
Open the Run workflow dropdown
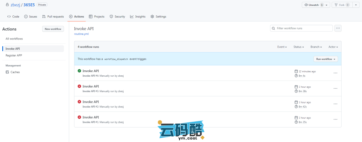325,59
